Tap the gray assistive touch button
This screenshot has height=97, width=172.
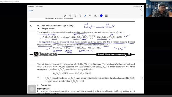pos(32,89)
